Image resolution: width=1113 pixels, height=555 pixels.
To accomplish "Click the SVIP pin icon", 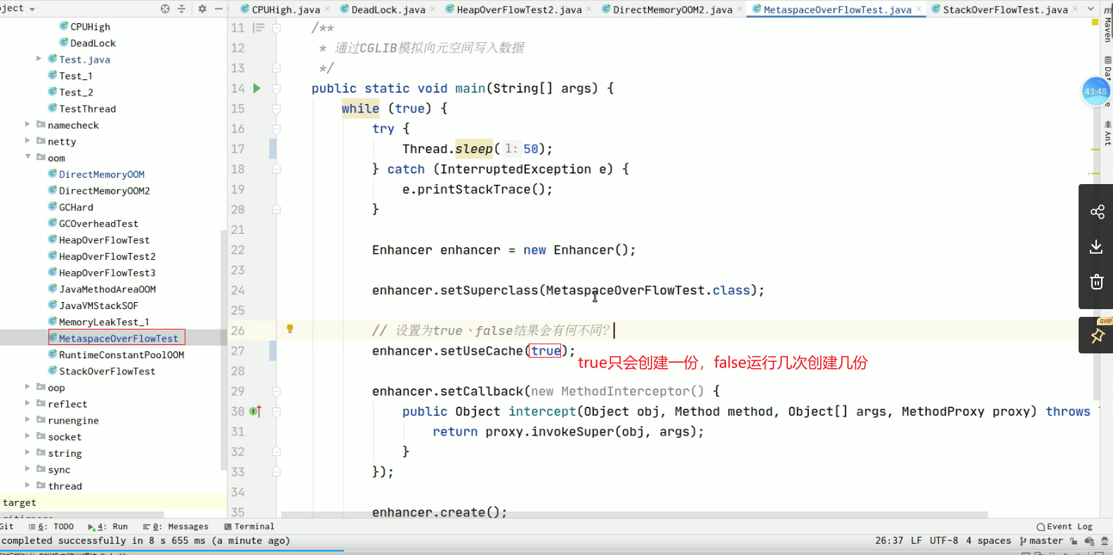I will click(1097, 336).
